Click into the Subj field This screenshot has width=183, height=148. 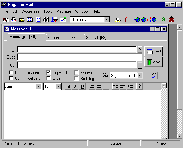80,57
